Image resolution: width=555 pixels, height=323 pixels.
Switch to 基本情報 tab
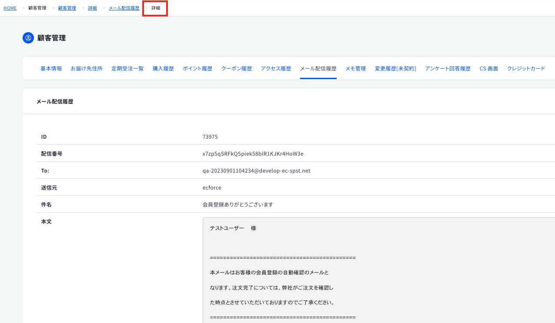[x=51, y=69]
